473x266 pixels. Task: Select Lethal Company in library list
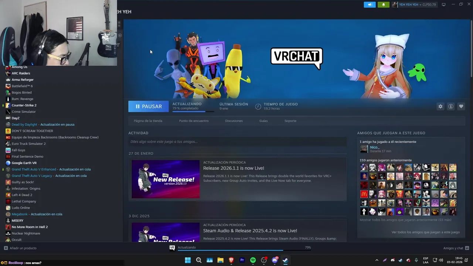(x=24, y=201)
